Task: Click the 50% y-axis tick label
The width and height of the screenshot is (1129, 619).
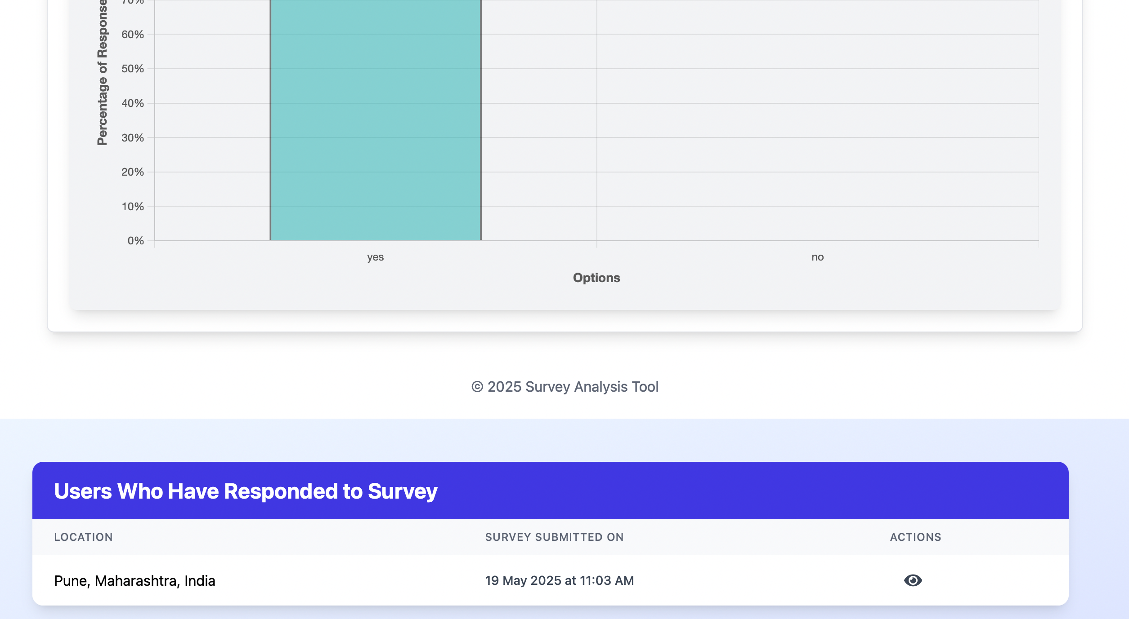Action: pos(133,69)
